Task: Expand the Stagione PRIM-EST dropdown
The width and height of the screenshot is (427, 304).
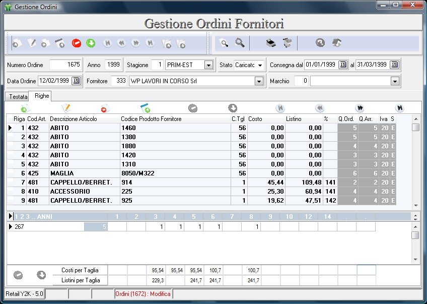Action: (208, 65)
